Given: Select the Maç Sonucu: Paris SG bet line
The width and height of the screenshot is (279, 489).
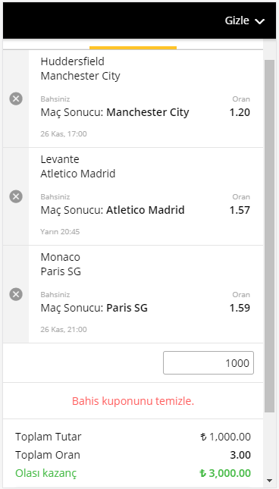Looking at the screenshot, I should (94, 308).
